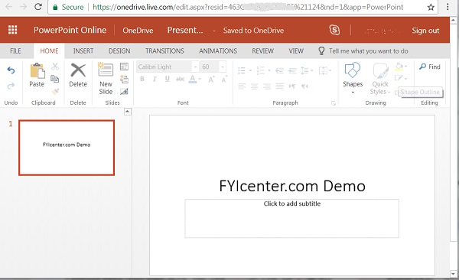Screen dimensions: 459x280
Task: Add a New Slide
Action: (x=106, y=79)
